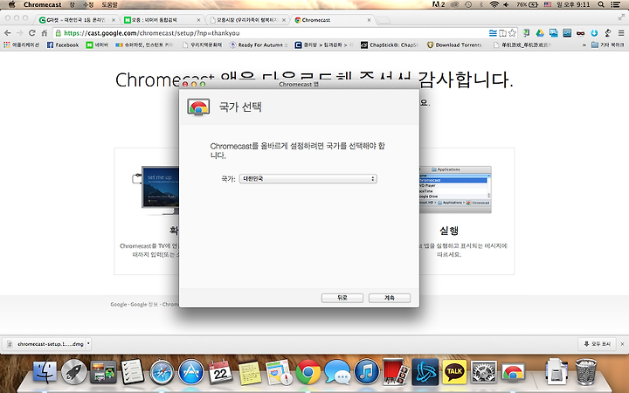Image resolution: width=629 pixels, height=393 pixels.
Task: Click Chrome's forward arrow
Action: click(19, 33)
